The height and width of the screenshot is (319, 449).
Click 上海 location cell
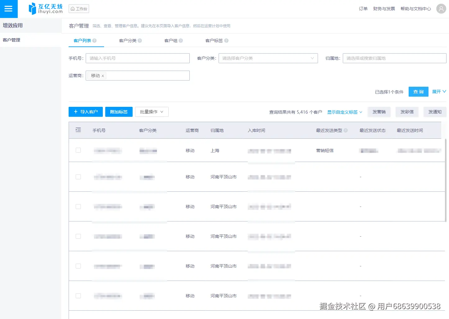[215, 151]
